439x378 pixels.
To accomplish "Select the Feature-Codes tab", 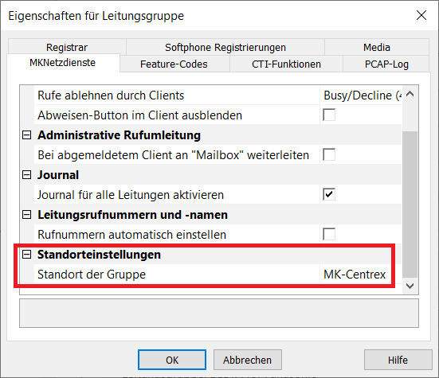I will tap(174, 64).
